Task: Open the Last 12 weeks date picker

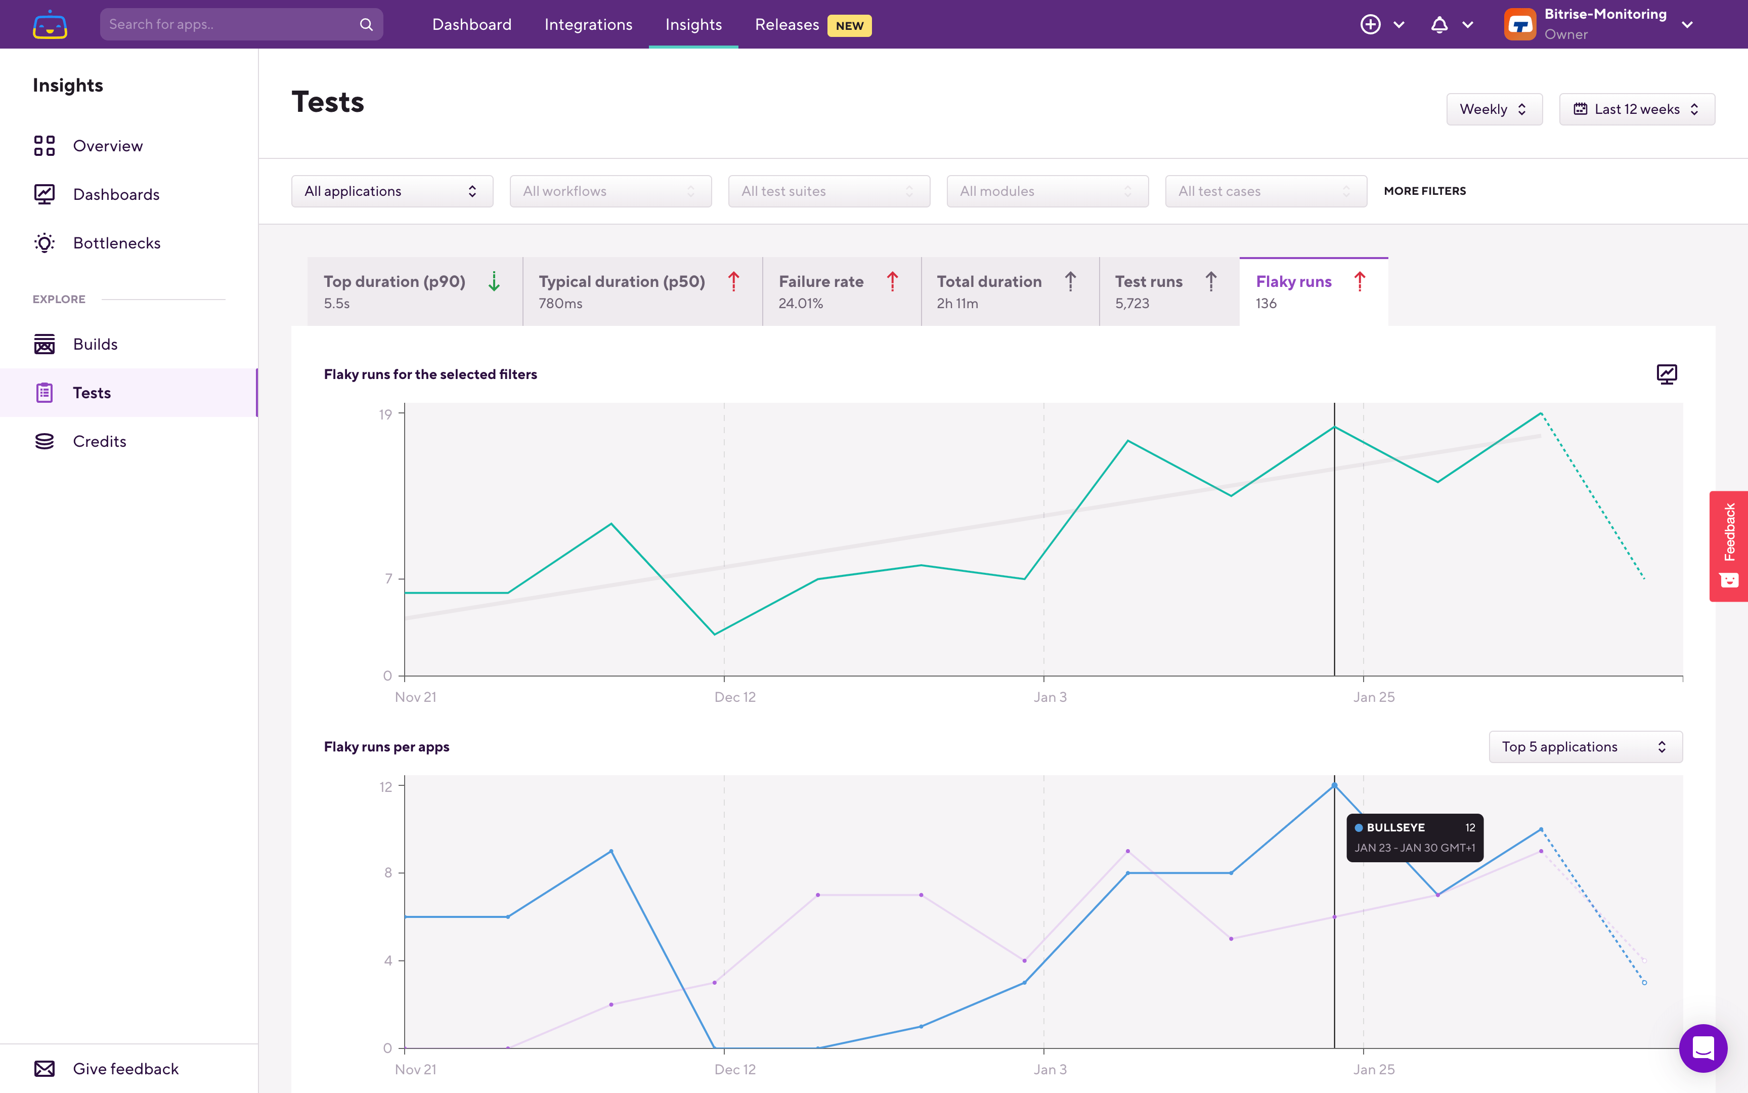Action: click(1636, 109)
